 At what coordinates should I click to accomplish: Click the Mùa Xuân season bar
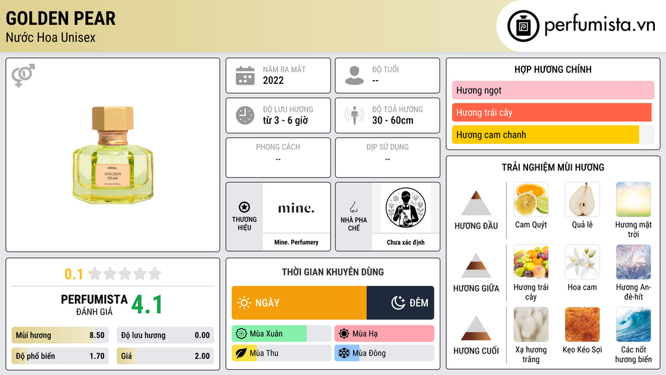pos(281,334)
